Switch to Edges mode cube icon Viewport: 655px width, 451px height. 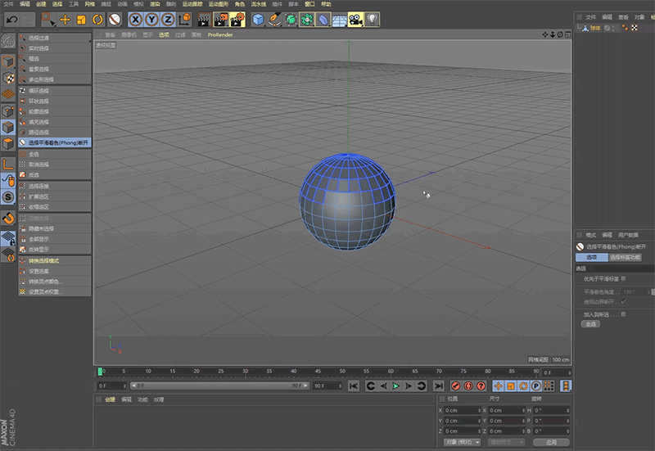tap(8, 127)
